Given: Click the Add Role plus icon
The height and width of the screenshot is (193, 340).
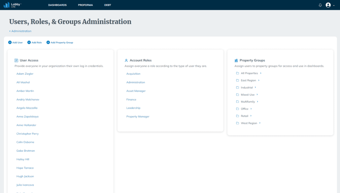Looking at the screenshot, I should [29, 43].
